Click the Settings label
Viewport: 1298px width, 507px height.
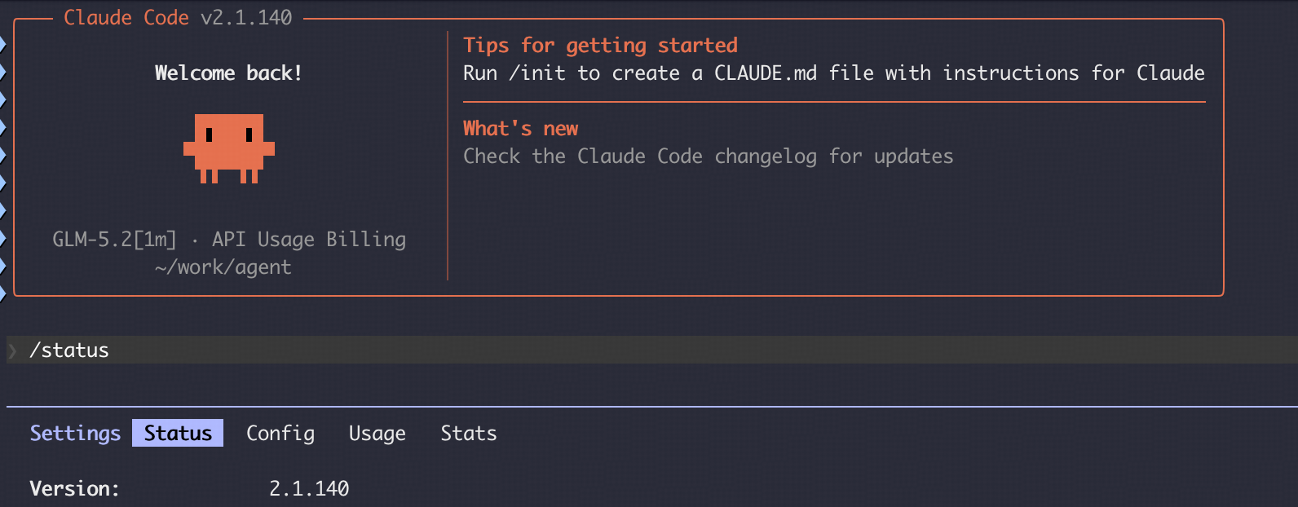75,433
